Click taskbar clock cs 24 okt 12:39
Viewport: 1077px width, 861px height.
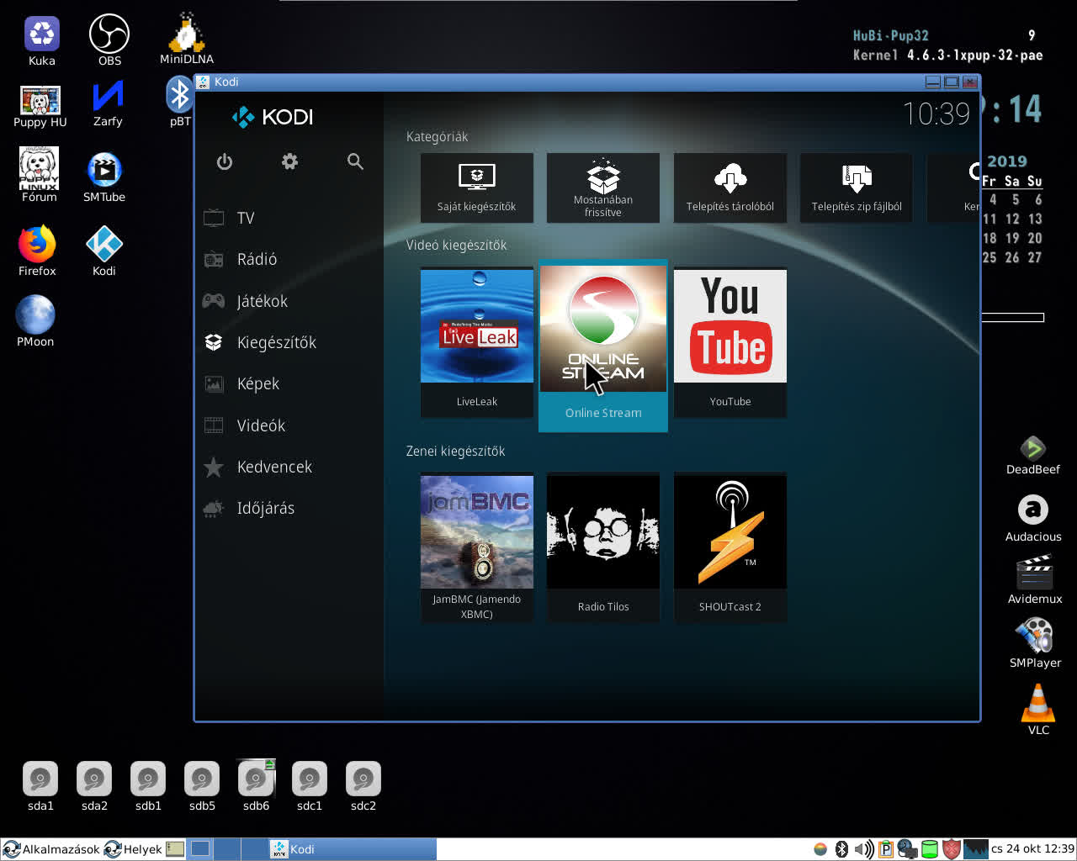pyautogui.click(x=1032, y=849)
